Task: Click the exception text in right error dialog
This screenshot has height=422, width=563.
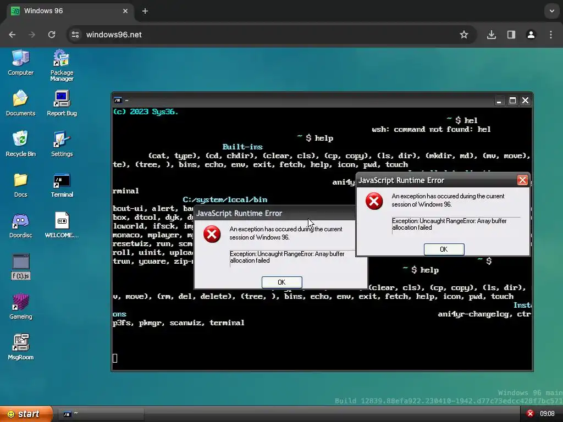Action: click(x=449, y=224)
